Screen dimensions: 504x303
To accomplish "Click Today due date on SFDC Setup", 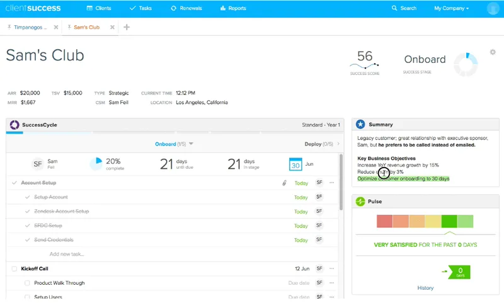I will [301, 226].
